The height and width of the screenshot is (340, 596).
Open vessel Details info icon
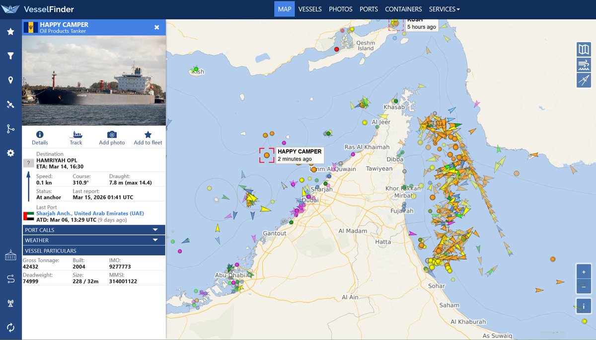point(40,138)
